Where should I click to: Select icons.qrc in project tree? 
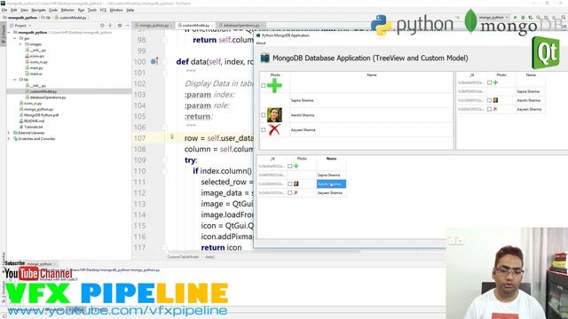(35, 56)
